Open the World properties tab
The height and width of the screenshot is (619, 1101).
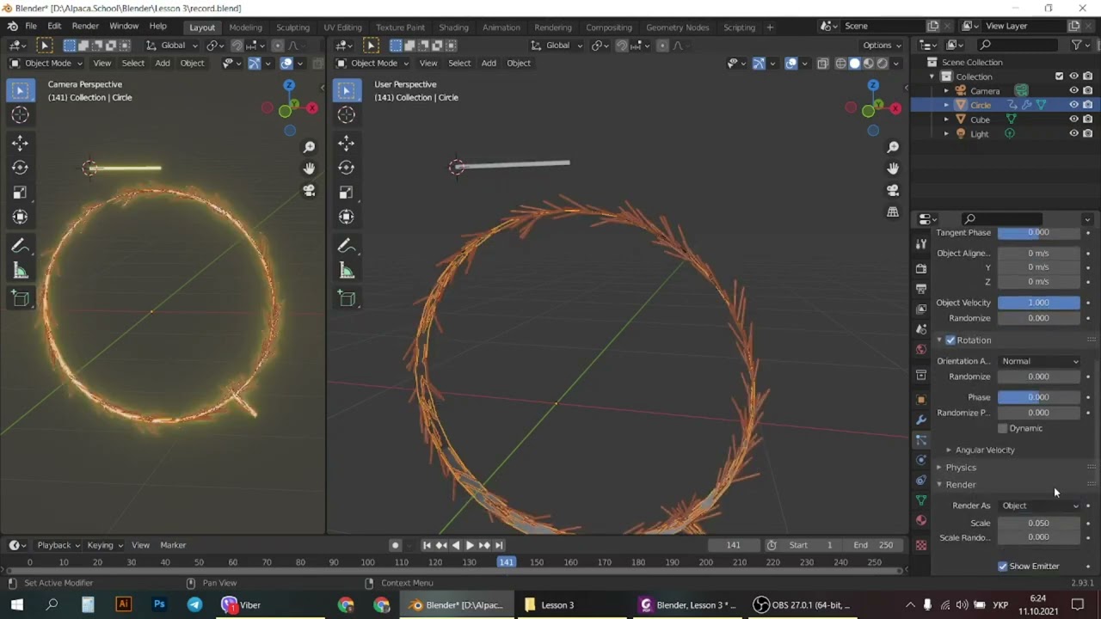[x=921, y=350]
